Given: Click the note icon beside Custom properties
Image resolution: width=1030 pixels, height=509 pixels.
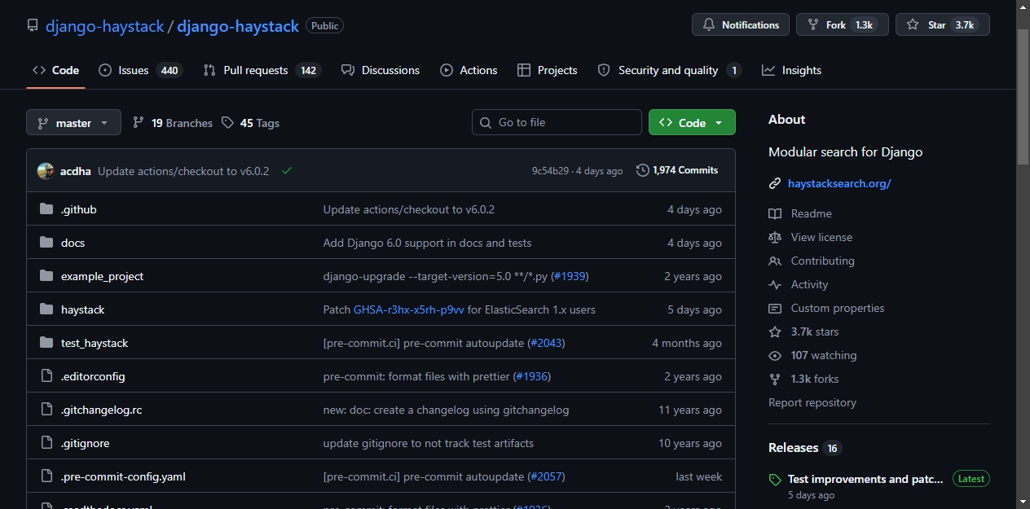Looking at the screenshot, I should click(x=775, y=308).
